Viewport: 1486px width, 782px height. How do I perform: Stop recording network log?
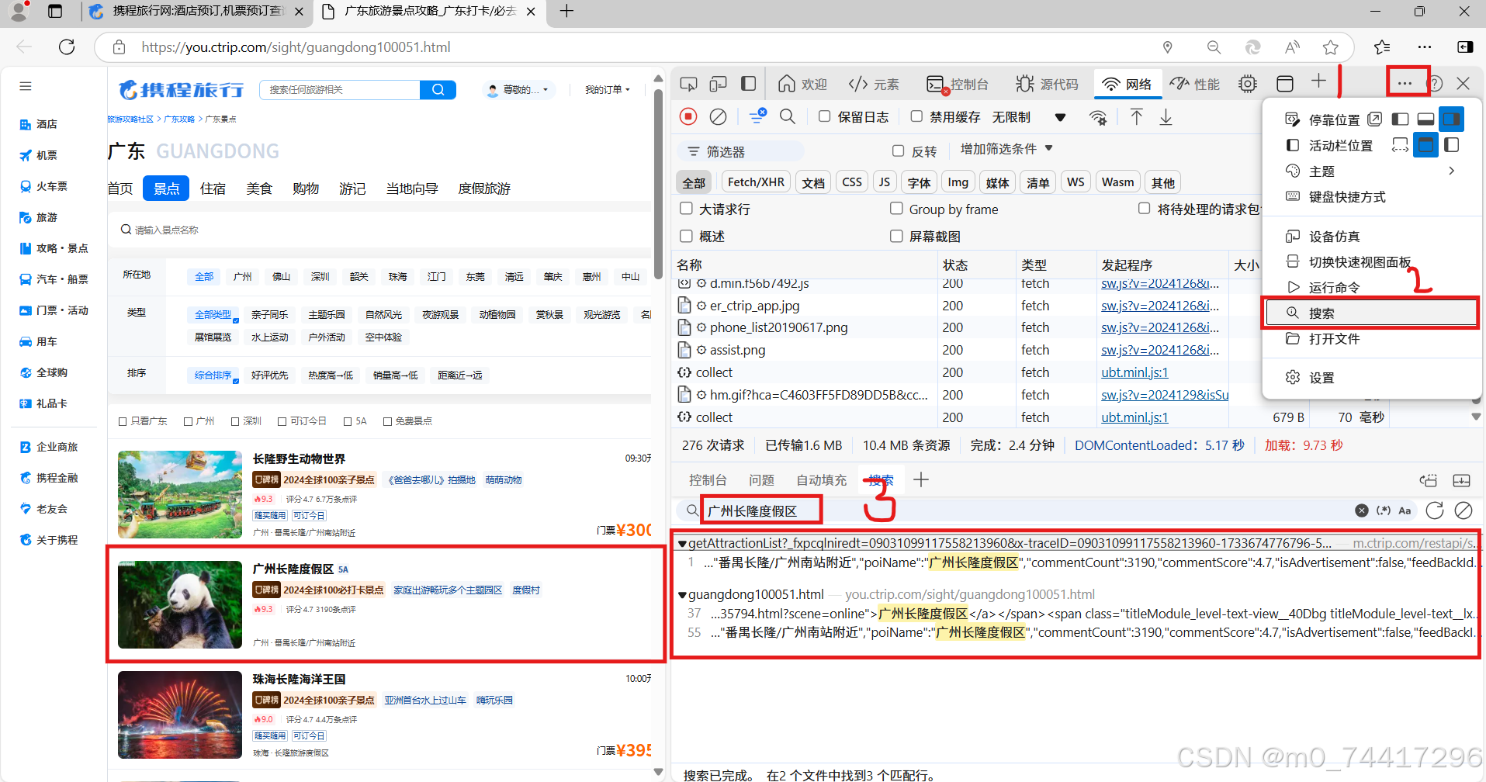click(x=688, y=116)
